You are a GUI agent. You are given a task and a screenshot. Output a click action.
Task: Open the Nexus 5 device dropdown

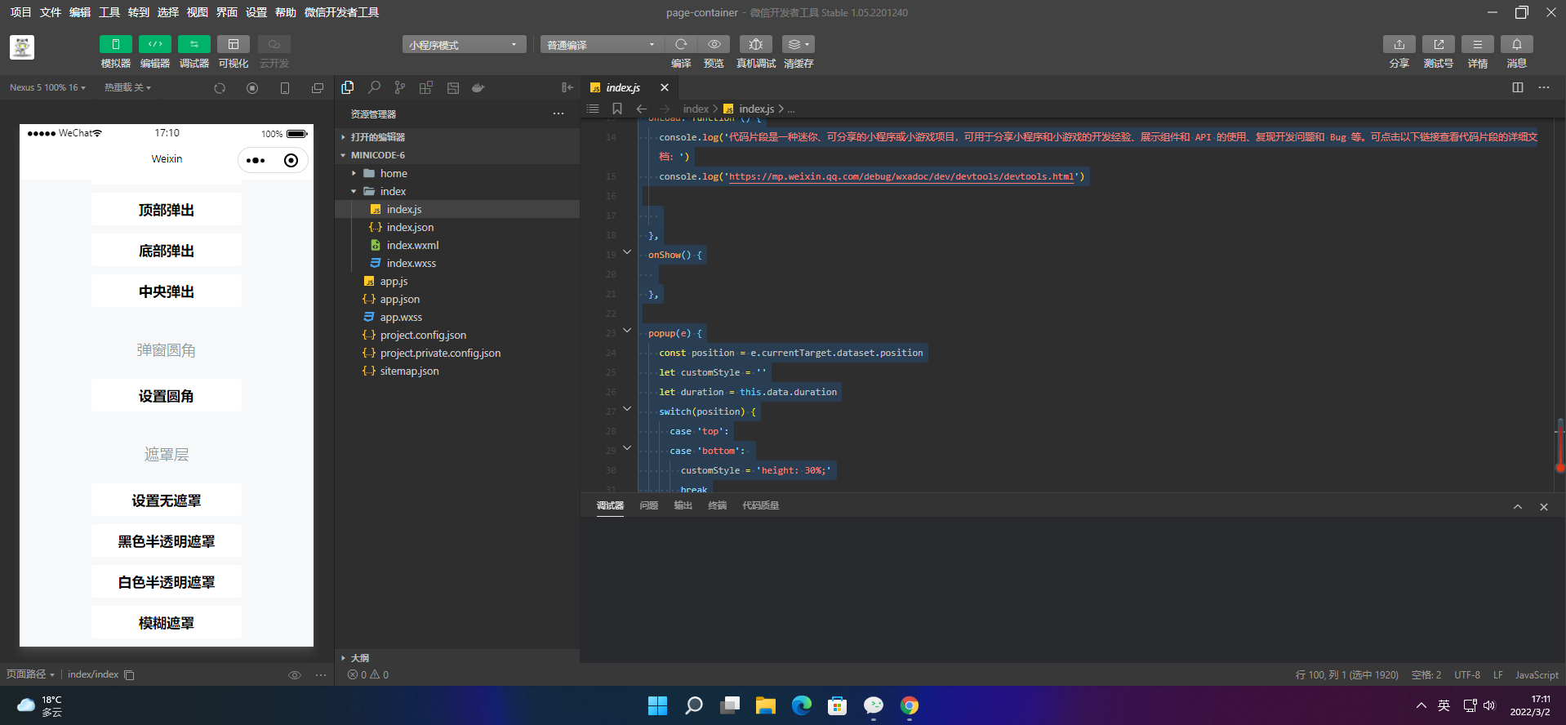(47, 87)
